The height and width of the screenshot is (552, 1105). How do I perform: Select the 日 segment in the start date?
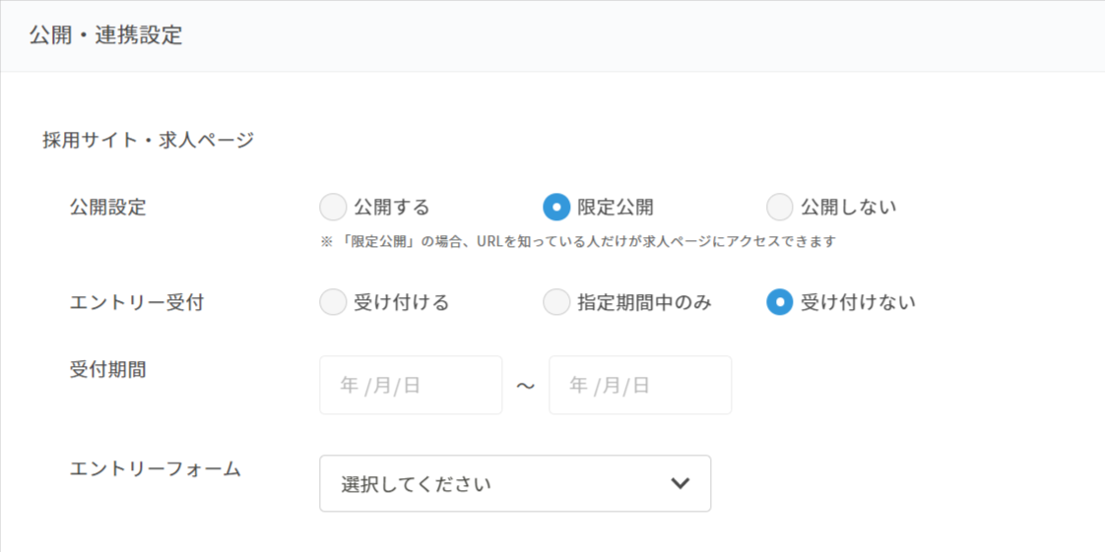click(412, 386)
